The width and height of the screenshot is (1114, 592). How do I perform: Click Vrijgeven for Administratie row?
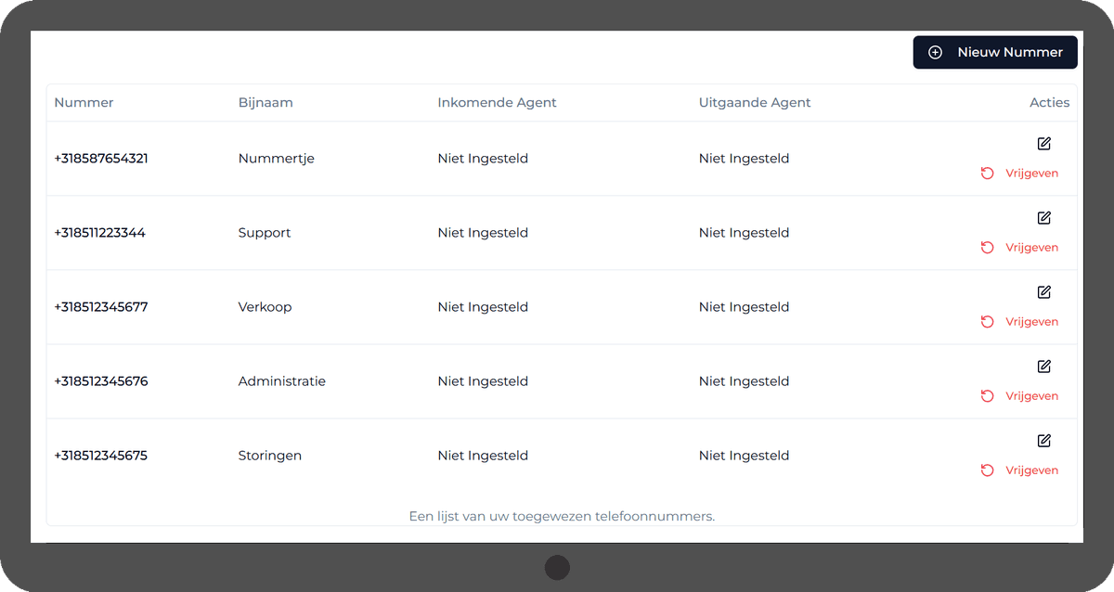(1030, 396)
